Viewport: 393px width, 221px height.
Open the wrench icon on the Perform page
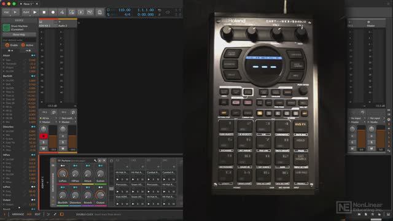(95, 160)
